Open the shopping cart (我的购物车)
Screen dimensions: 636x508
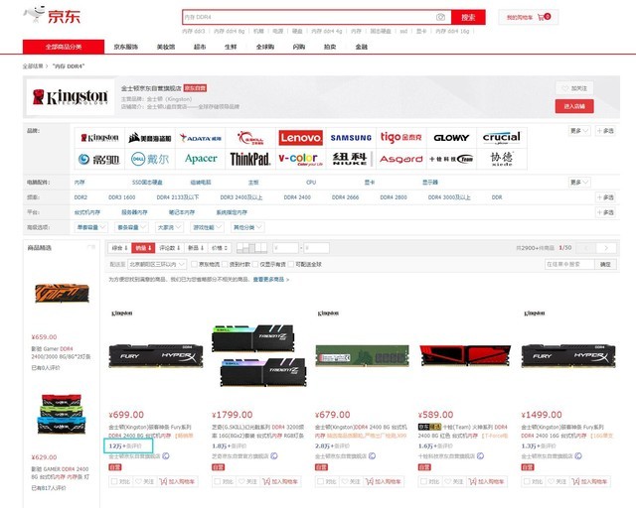[x=529, y=18]
